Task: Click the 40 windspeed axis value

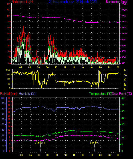Action: click(8, 16)
